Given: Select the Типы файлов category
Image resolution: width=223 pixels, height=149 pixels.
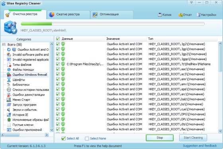Looking at the screenshot, I should coord(22,65).
